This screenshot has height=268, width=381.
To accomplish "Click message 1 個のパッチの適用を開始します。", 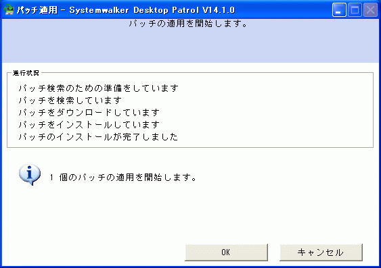I will click(123, 178).
